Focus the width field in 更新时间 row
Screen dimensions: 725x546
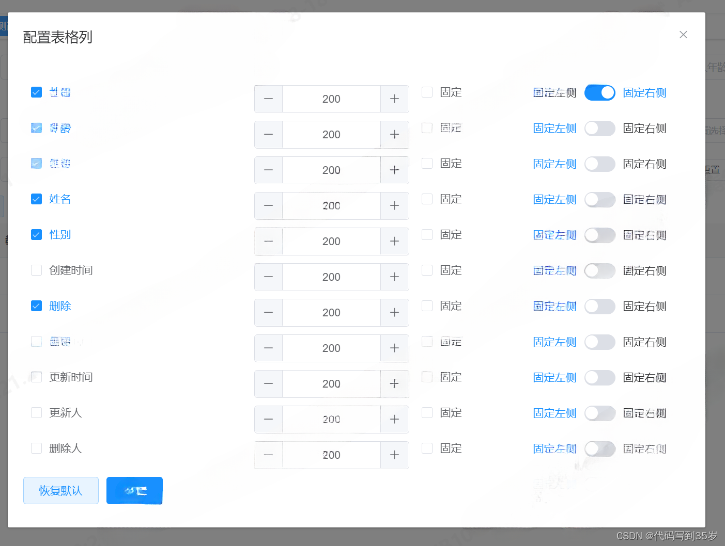coord(331,384)
